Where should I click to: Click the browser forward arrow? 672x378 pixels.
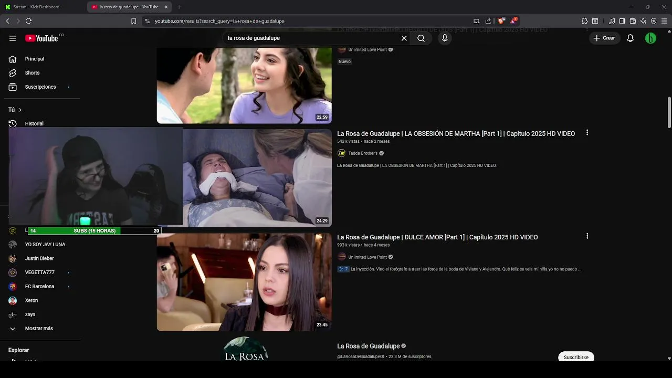tap(18, 21)
